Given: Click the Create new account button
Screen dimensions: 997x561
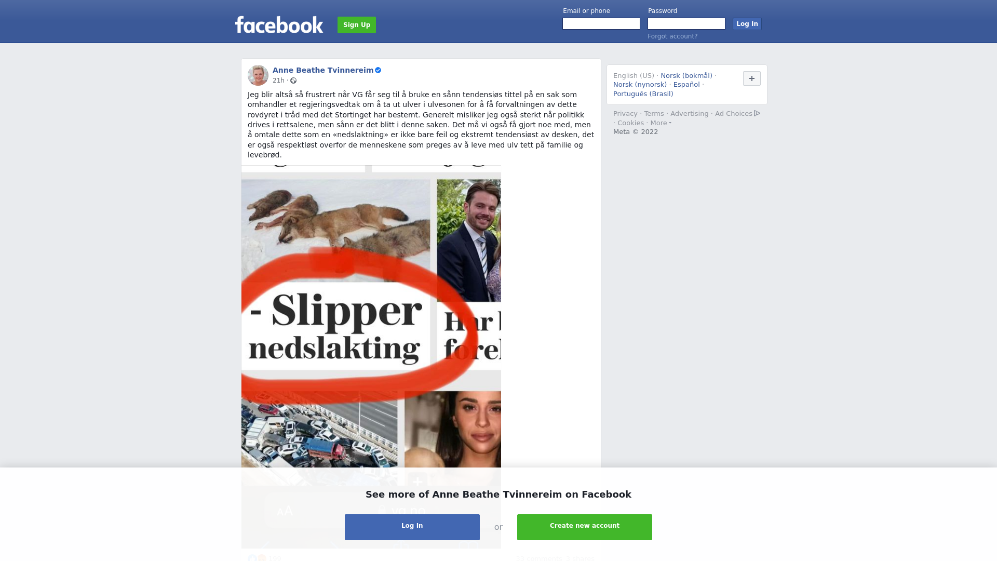Looking at the screenshot, I should pos(585,527).
